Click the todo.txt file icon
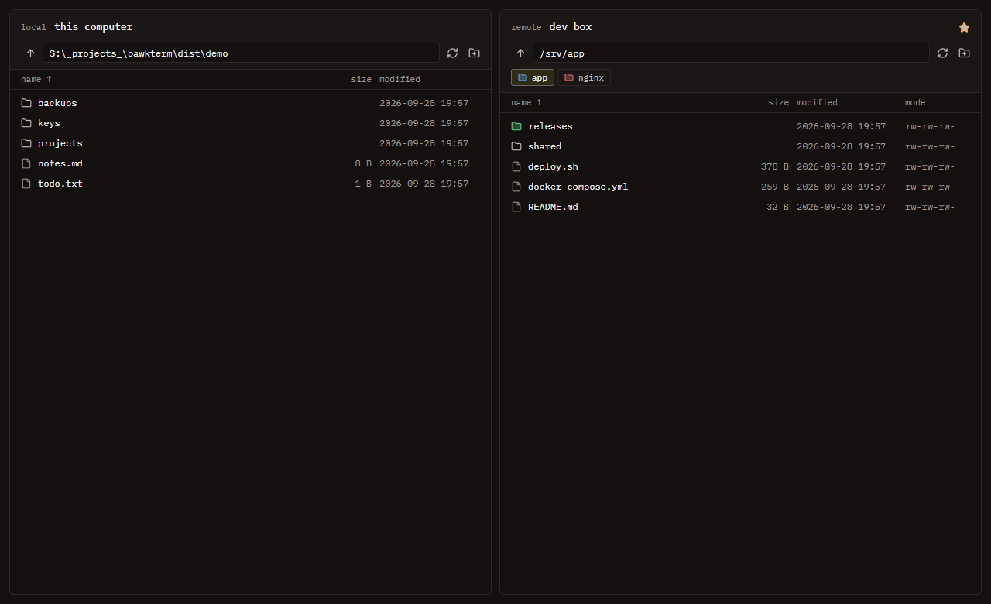 point(26,184)
